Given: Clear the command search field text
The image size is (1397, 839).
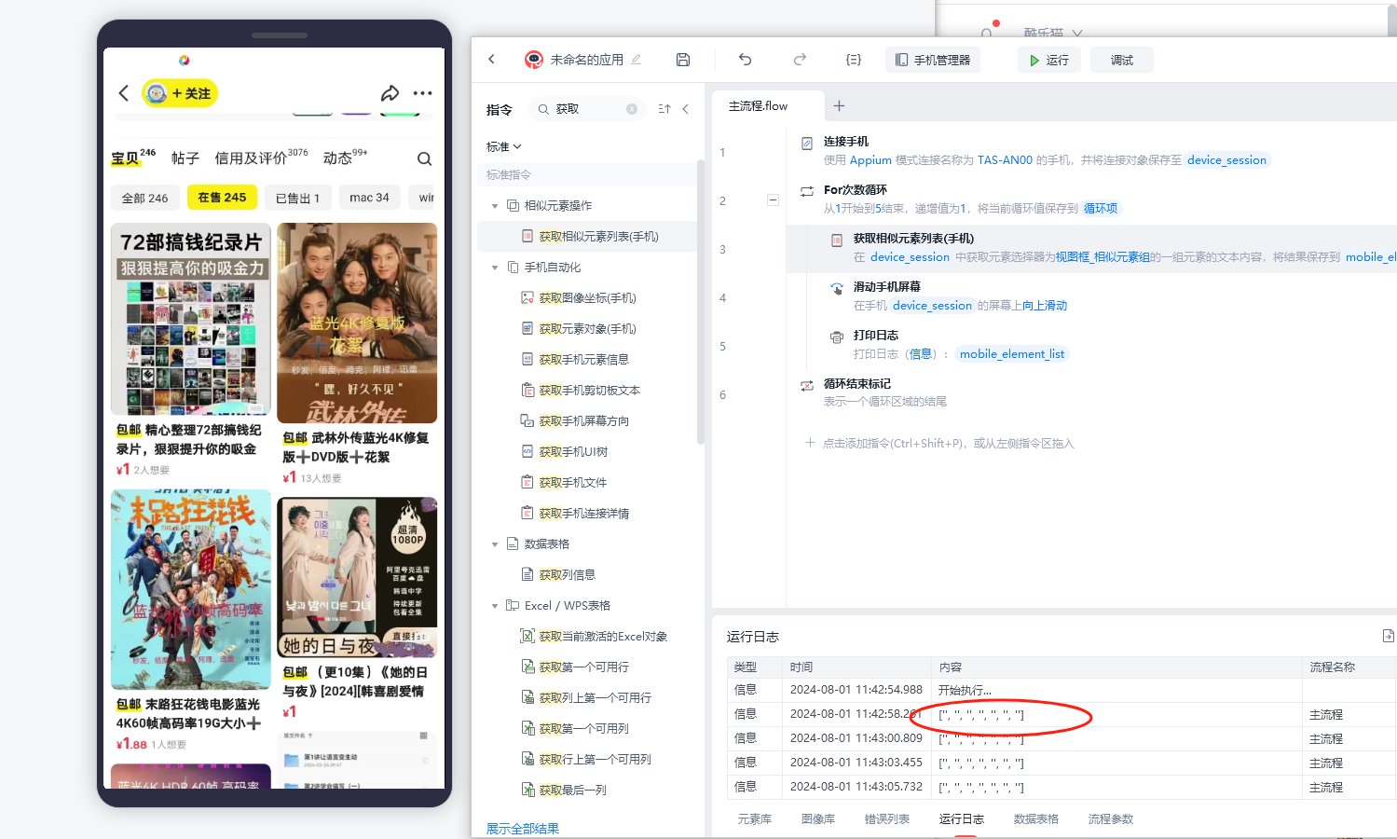Looking at the screenshot, I should pos(632,109).
